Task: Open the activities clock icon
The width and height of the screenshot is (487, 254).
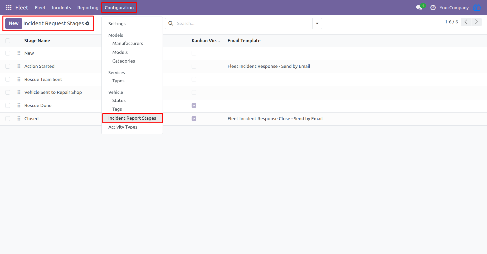Action: [433, 8]
